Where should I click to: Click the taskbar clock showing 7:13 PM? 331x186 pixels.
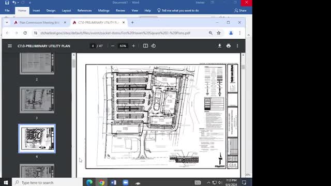231,182
